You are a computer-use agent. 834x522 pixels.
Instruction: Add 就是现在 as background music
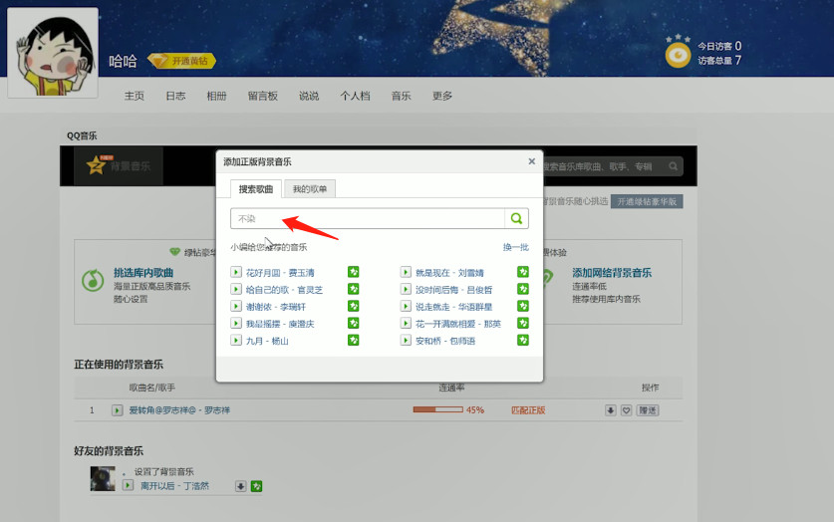click(x=523, y=272)
